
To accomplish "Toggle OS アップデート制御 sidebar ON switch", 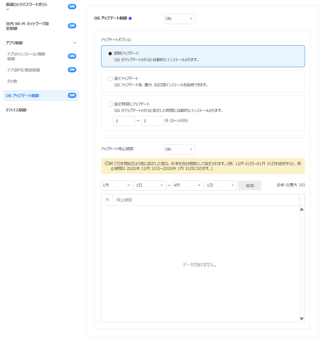I will click(x=72, y=95).
